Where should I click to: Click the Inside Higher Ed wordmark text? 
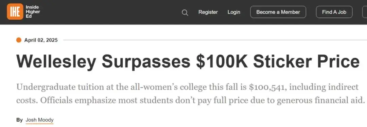coord(33,12)
